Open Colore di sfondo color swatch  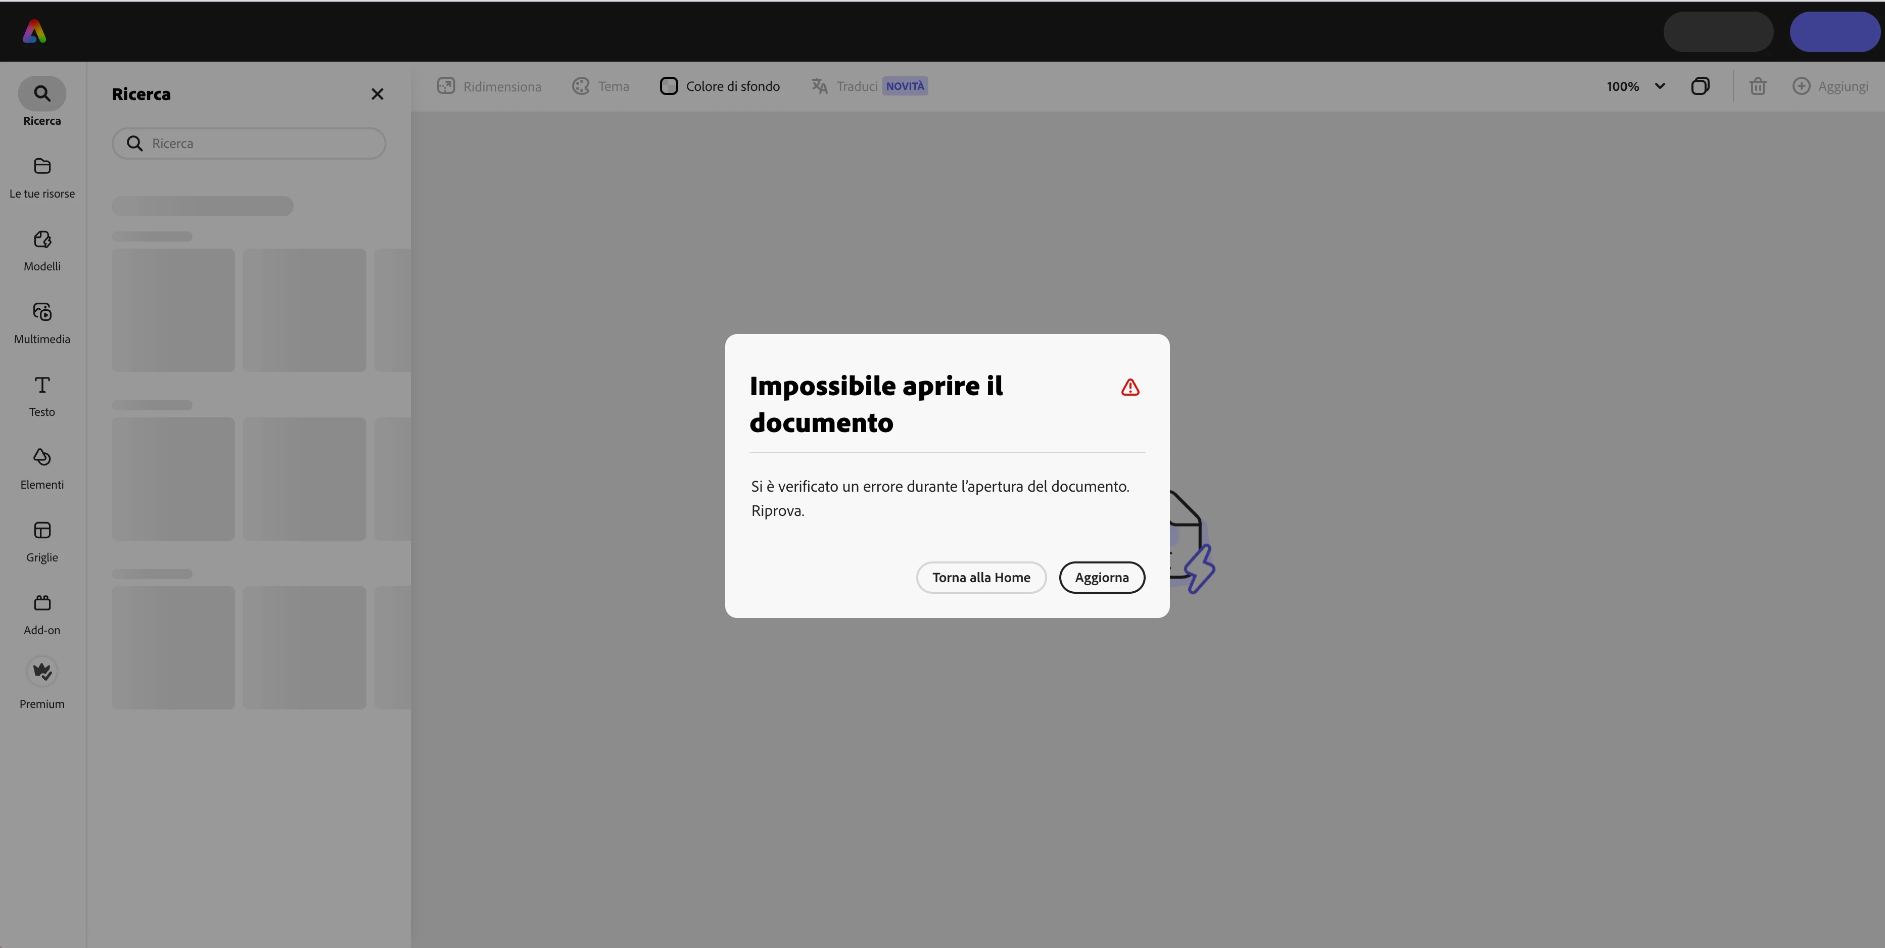pyautogui.click(x=669, y=86)
